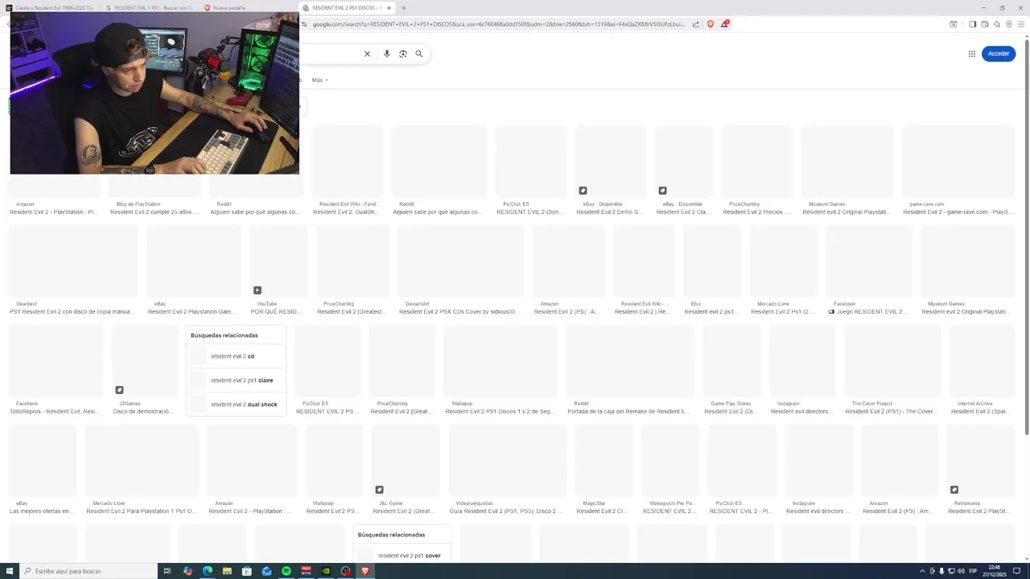The width and height of the screenshot is (1030, 579).
Task: Click the magnifier search button
Action: click(419, 54)
